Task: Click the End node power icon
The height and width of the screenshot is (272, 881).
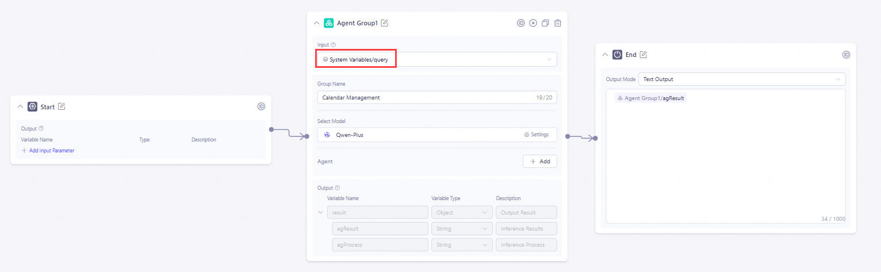Action: 617,55
